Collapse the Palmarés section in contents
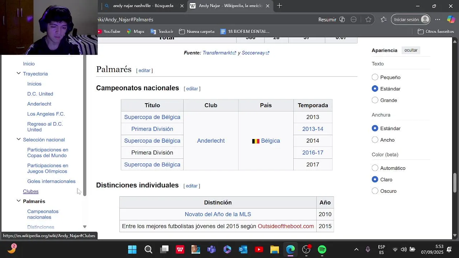Viewport: 459px width, 258px height. click(x=19, y=201)
